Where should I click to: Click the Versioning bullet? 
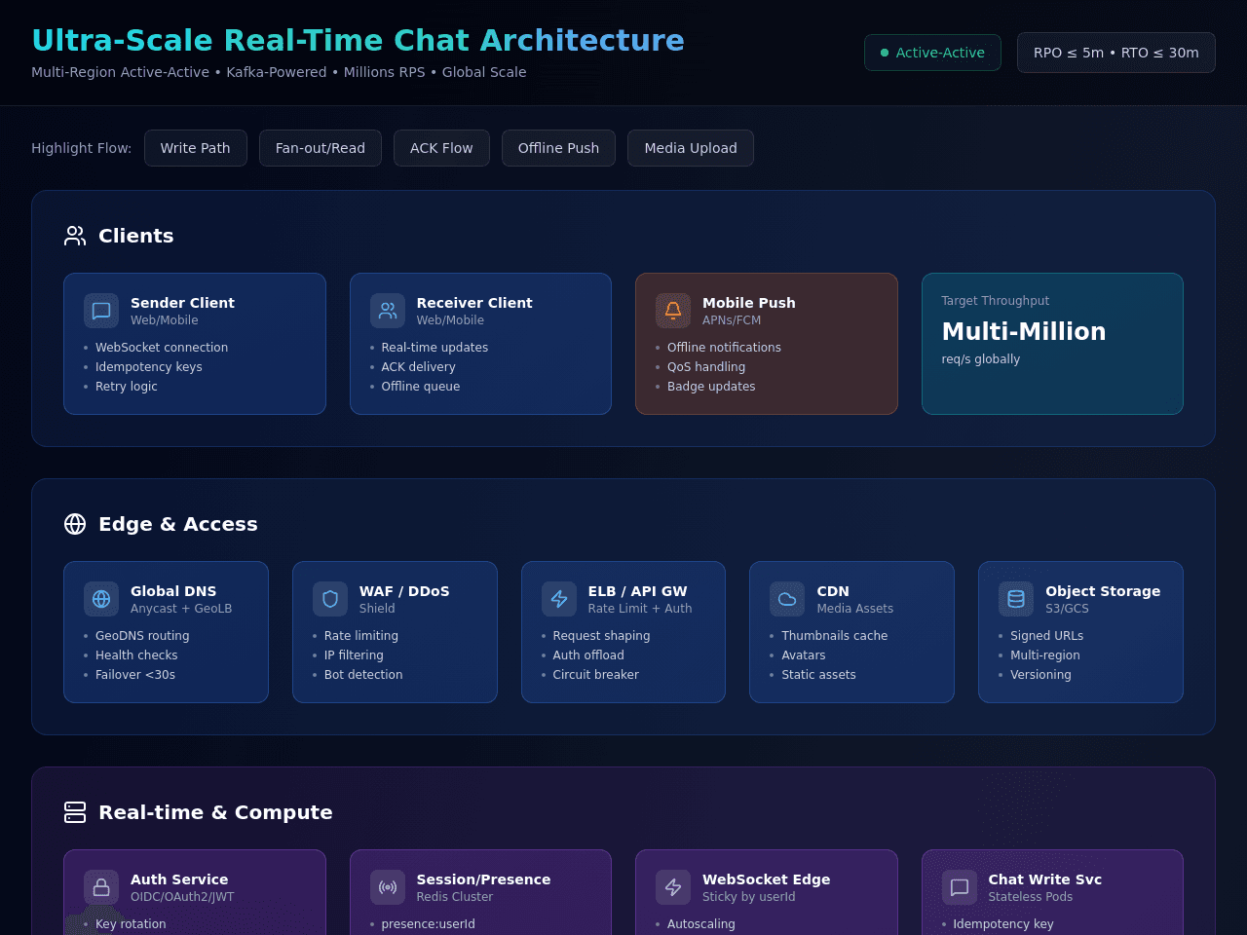point(1040,675)
